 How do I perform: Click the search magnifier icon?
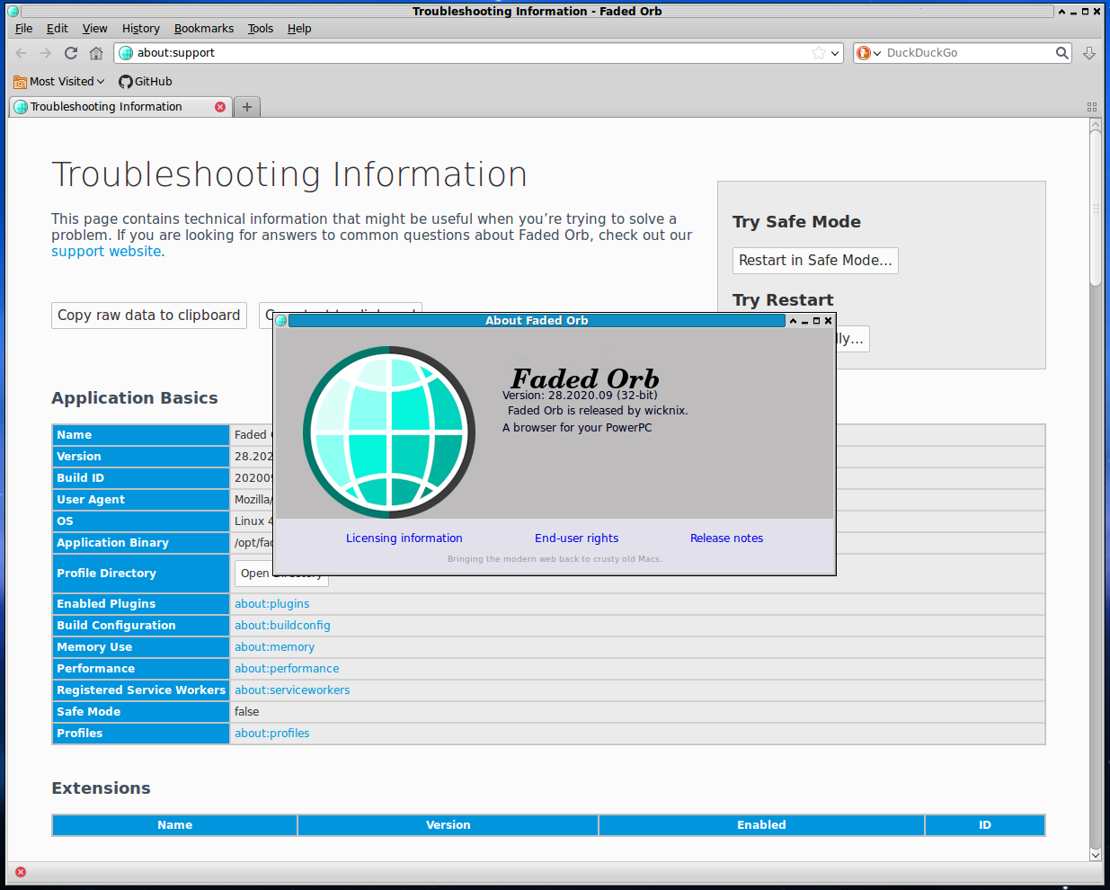pos(1062,53)
